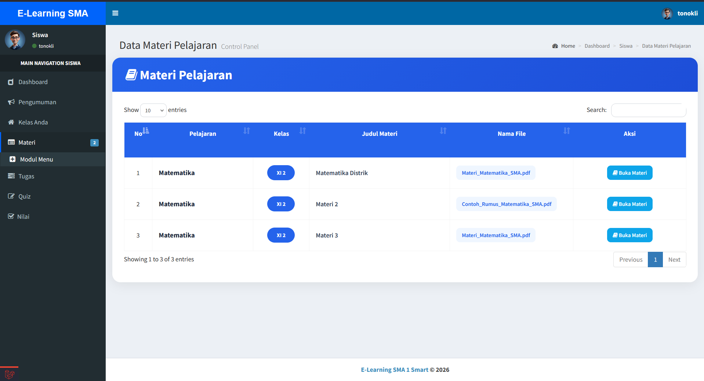Open the Dashboard sidebar item
The width and height of the screenshot is (704, 381).
coord(53,82)
